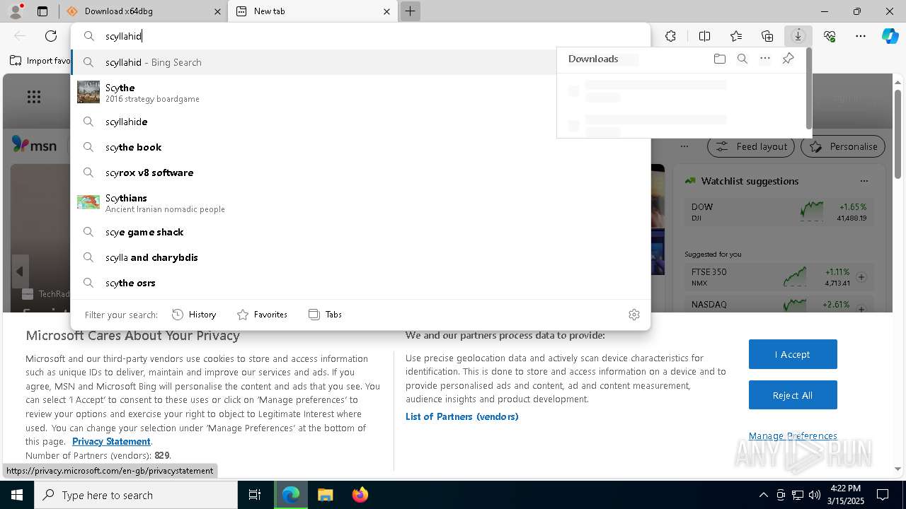Image resolution: width=906 pixels, height=509 pixels.
Task: Open the Favorites star toolbar icon
Action: [736, 36]
